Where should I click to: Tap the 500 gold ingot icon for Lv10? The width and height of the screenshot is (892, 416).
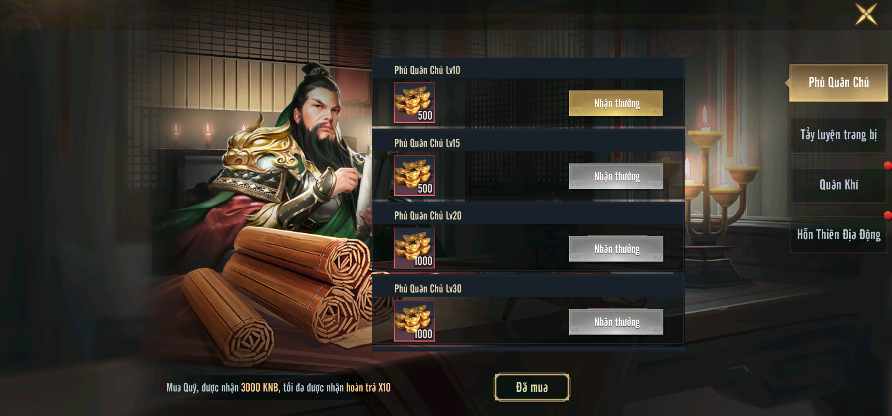click(414, 102)
